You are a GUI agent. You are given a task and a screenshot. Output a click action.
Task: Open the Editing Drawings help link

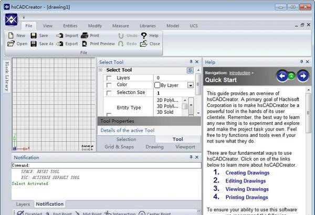(x=246, y=181)
